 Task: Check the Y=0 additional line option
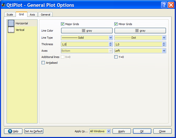116,57
